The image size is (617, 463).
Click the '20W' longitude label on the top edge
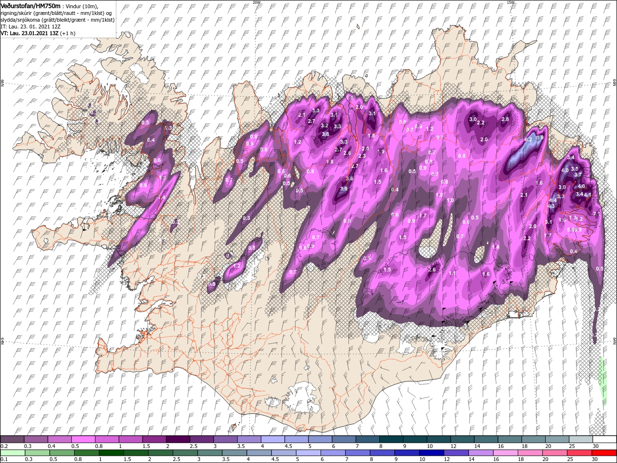tap(256, 2)
